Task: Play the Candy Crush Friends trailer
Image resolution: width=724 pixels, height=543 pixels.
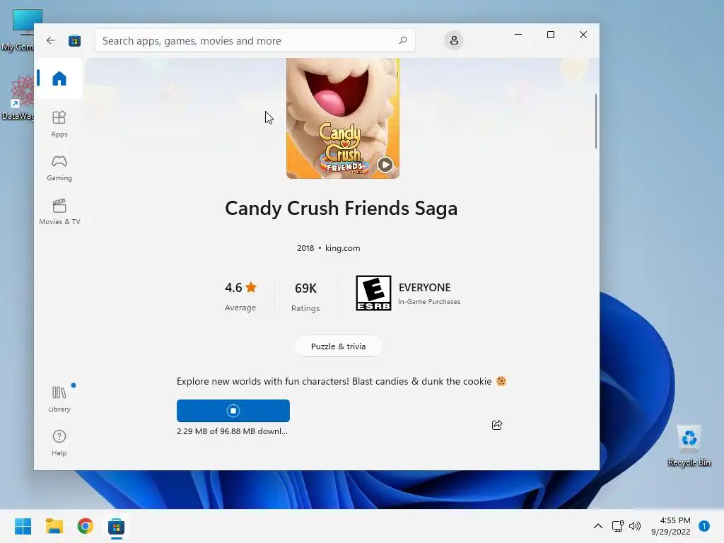Action: click(x=385, y=164)
